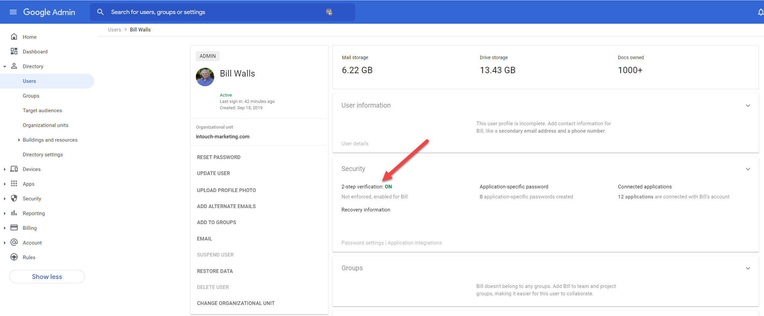This screenshot has width=764, height=316.
Task: Expand Buildings and resources submenu
Action: 19,140
